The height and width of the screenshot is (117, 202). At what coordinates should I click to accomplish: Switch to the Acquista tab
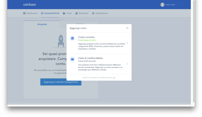(x=42, y=24)
